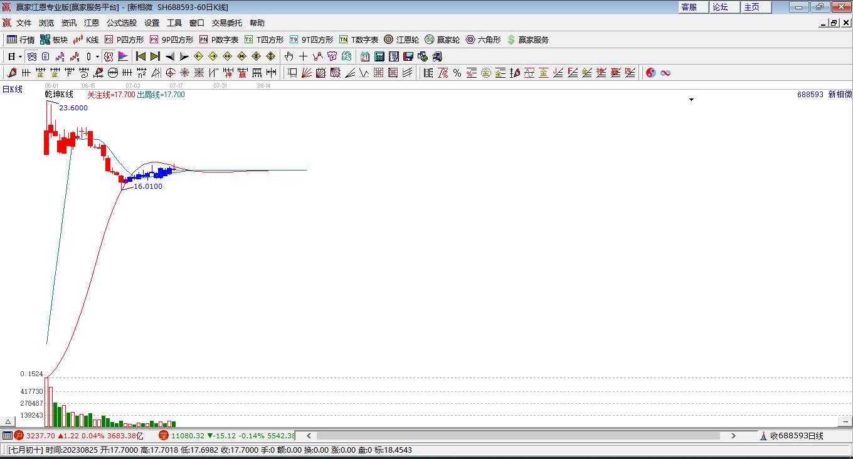Image resolution: width=853 pixels, height=459 pixels.
Task: Click the yin-yang taiji icon
Action: 650,73
